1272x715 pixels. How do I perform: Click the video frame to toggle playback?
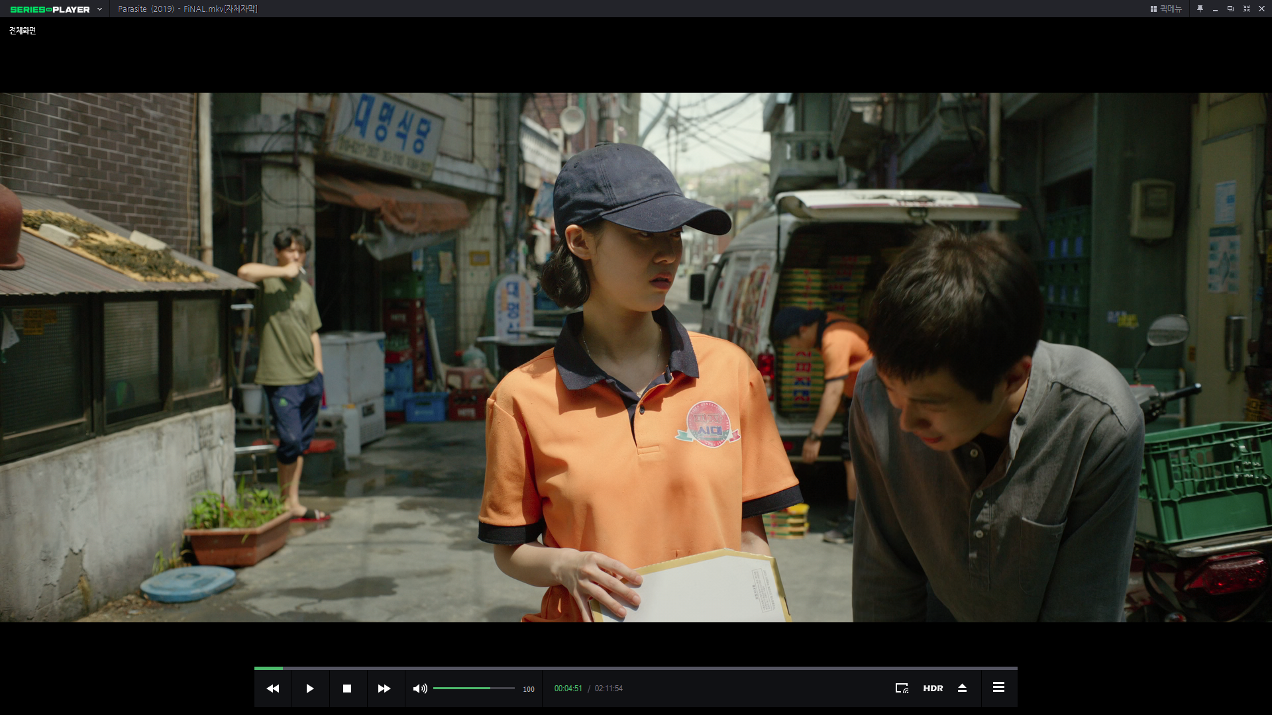[636, 358]
